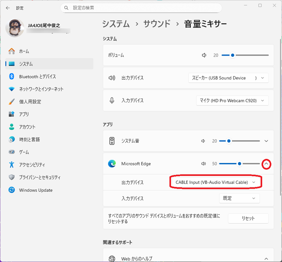
Task: Click the 個人用設定 paintbrush icon
Action: tap(12, 102)
